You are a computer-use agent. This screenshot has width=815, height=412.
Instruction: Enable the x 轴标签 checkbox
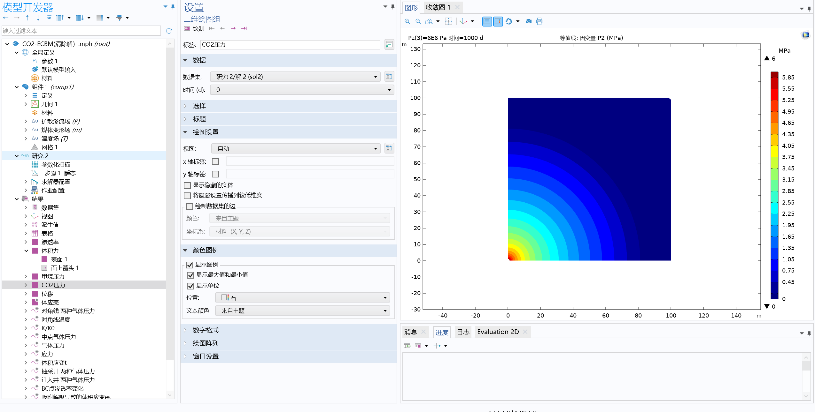click(x=216, y=162)
